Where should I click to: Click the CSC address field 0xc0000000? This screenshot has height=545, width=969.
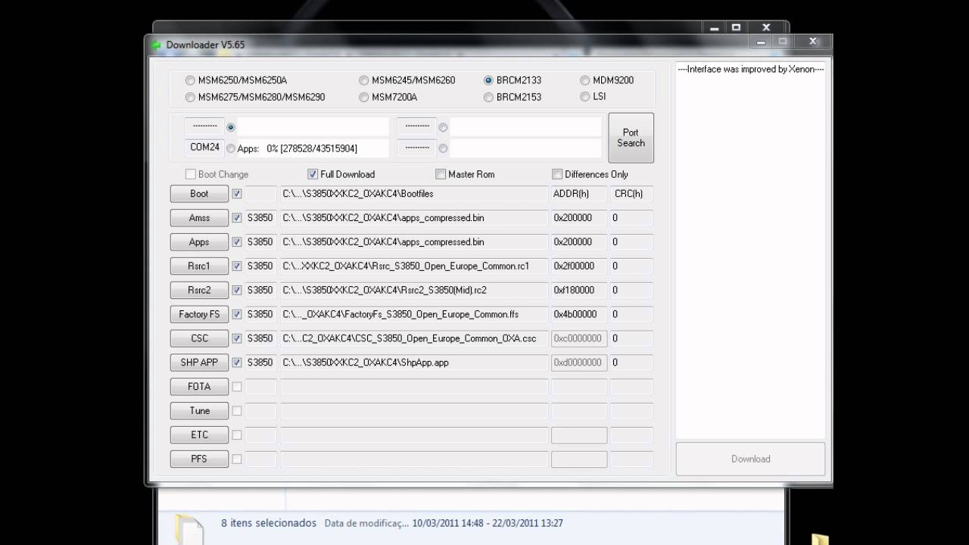click(x=579, y=338)
